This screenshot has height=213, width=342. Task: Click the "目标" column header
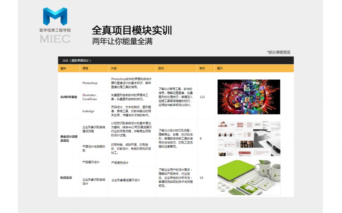coord(176,68)
